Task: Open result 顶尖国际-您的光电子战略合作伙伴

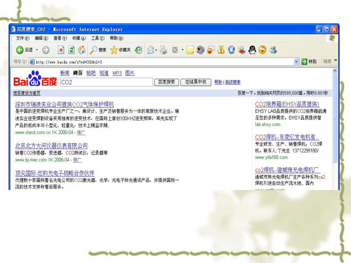Action: point(55,173)
